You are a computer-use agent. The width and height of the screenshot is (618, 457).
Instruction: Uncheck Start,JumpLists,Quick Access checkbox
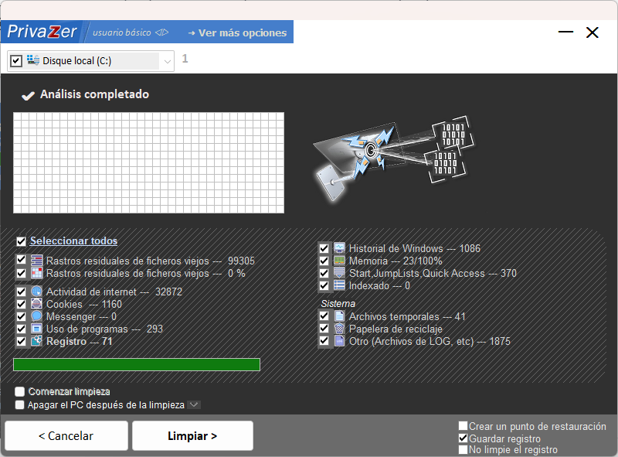coord(324,273)
